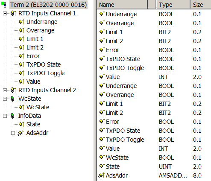This screenshot has width=211, height=181.
Task: Select TxPDO Toggle under Channel 1 in the tree
Action: [x=46, y=73]
